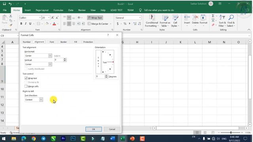Viewport: 253px width, 142px height.
Task: Expand the font size dropdown
Action: 49,18
